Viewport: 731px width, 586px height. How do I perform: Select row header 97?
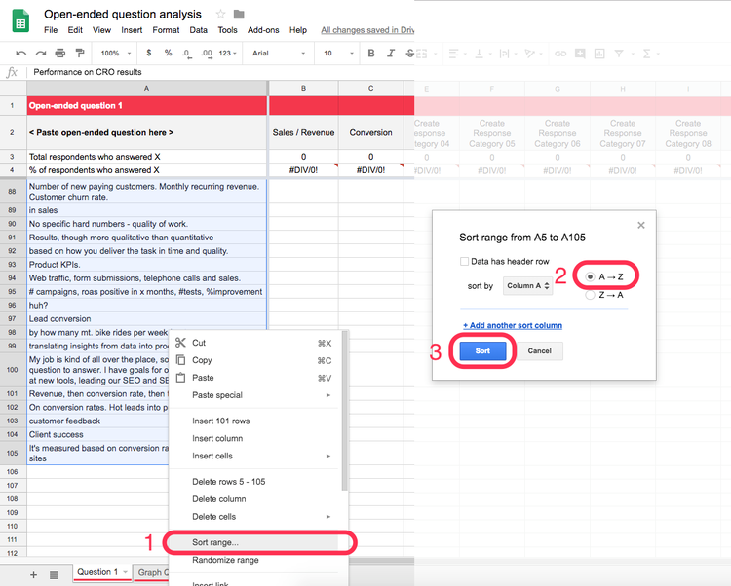point(12,319)
